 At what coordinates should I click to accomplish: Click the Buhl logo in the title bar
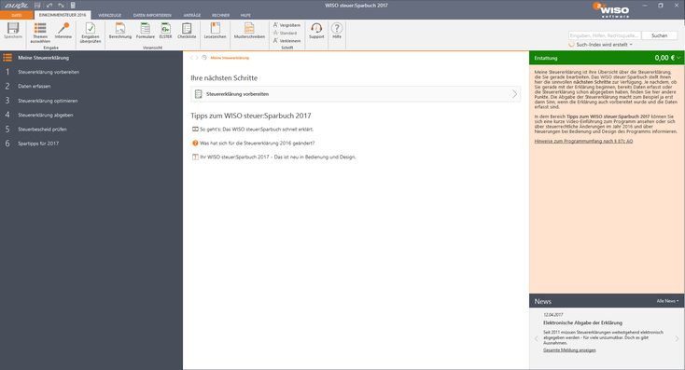17,6
